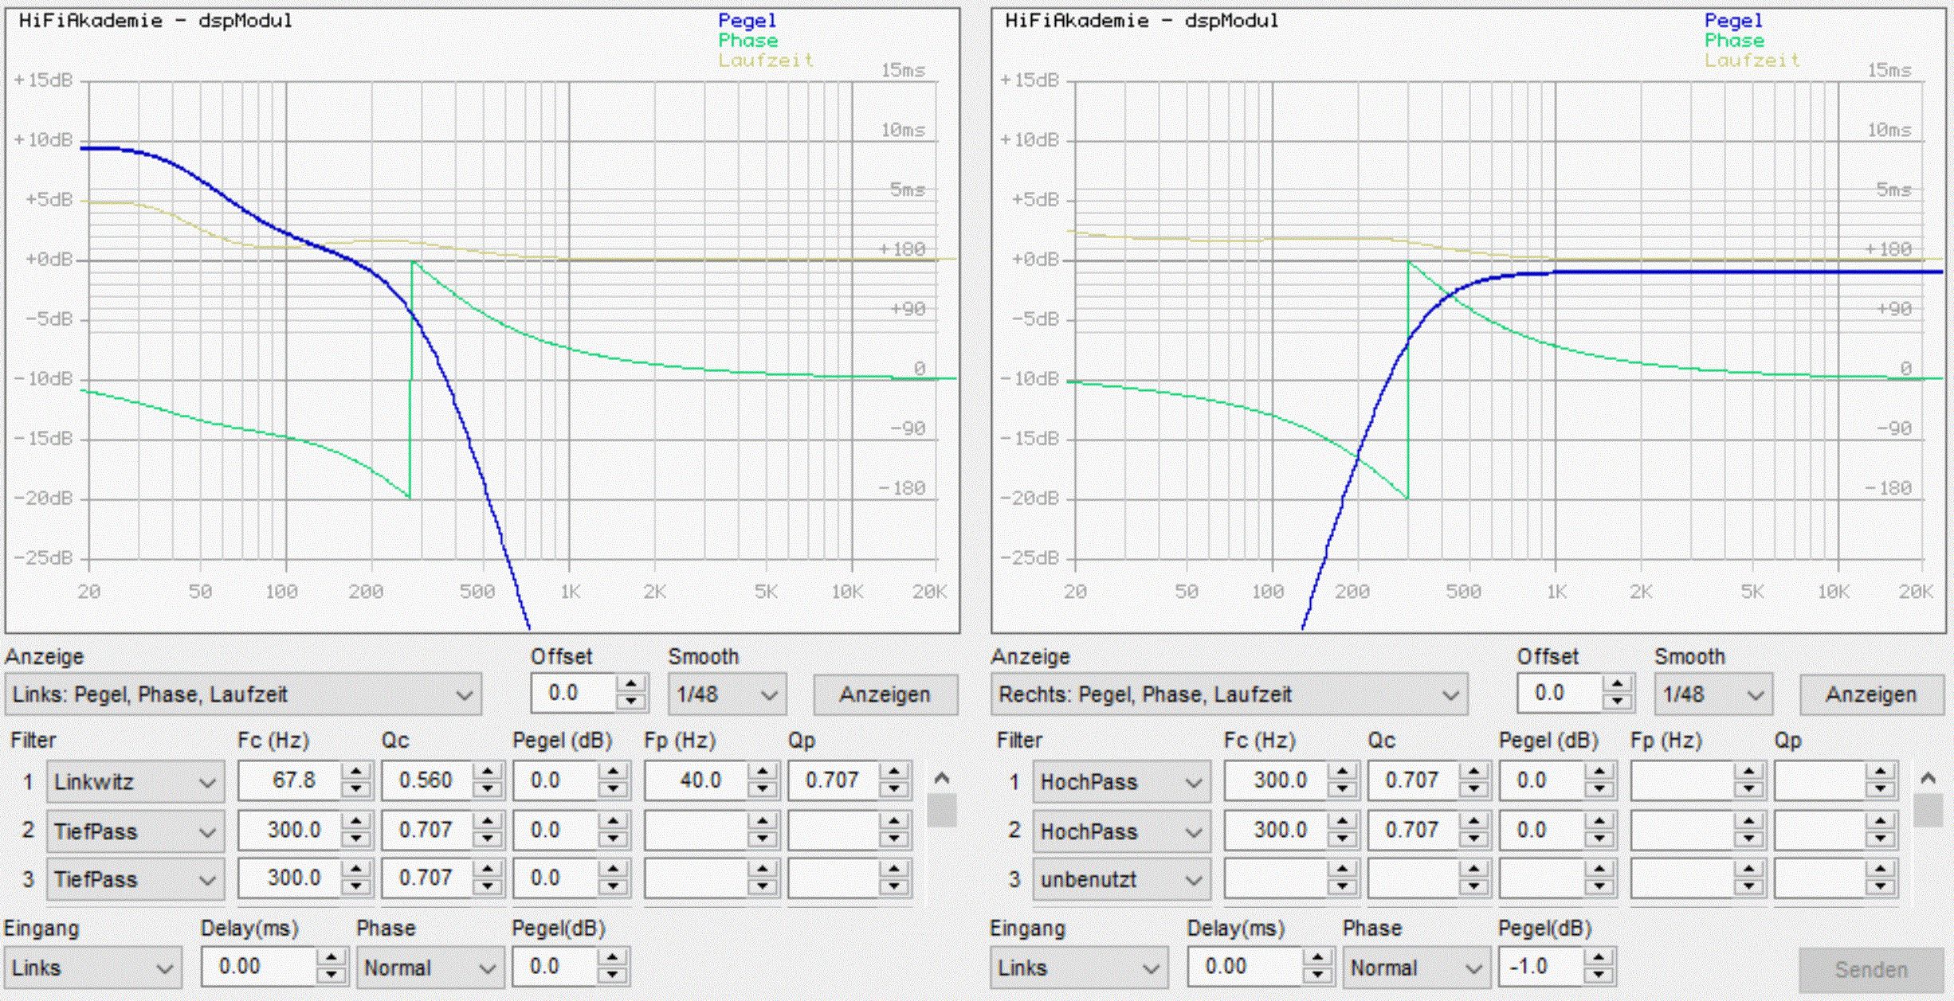Decrease left filter 1 Fc value
Image resolution: width=1954 pixels, height=1001 pixels.
coord(355,790)
